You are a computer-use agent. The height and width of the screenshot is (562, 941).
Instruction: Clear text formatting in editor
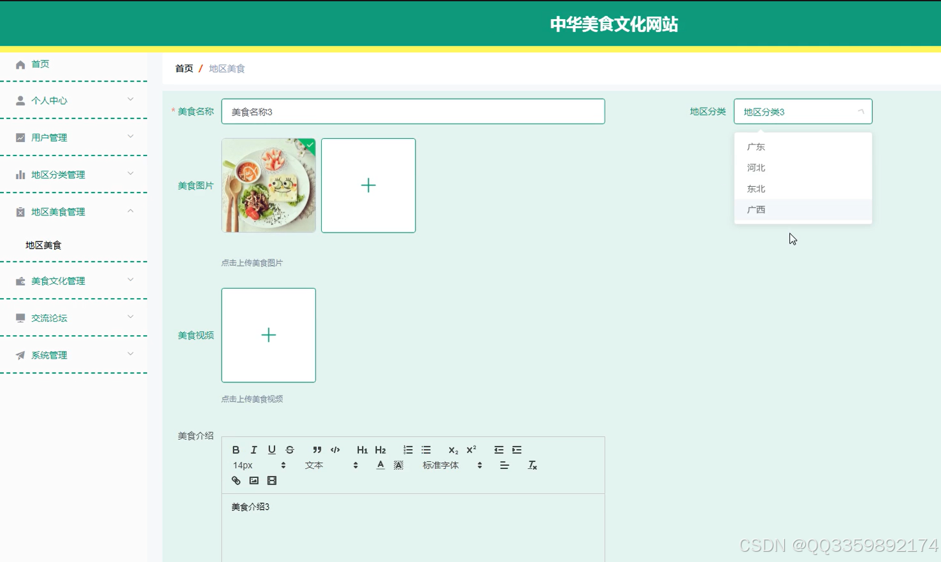coord(533,465)
